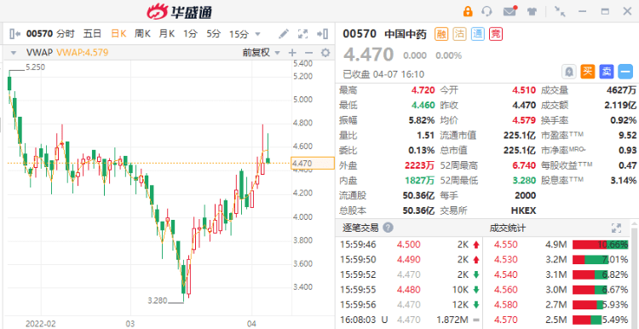Click the orange Buy (买) button
Viewport: 639px width, 329px height.
pos(587,72)
